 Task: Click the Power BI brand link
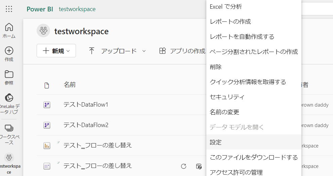tap(40, 9)
